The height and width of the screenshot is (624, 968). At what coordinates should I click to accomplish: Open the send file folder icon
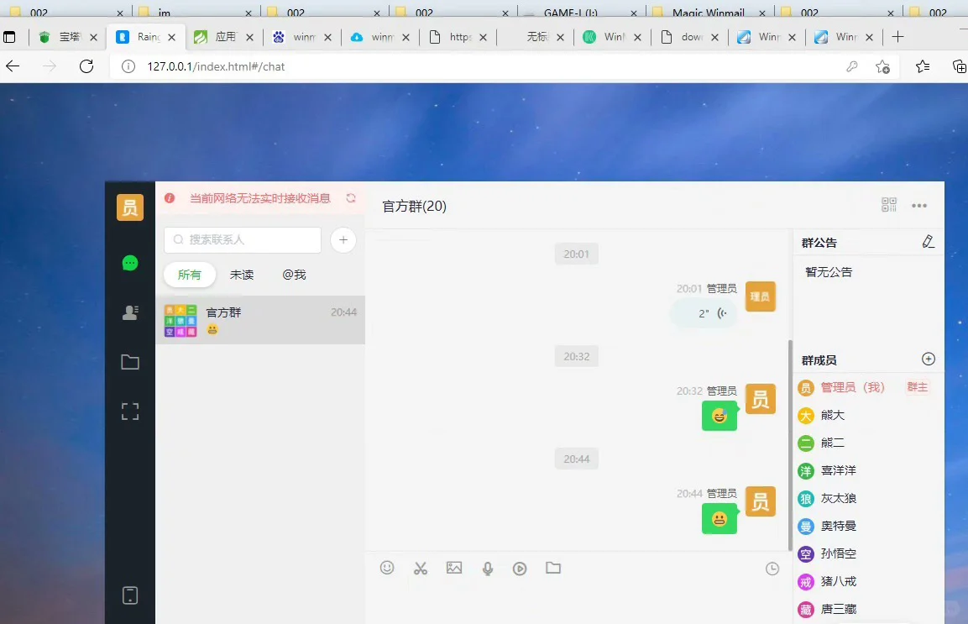click(553, 568)
